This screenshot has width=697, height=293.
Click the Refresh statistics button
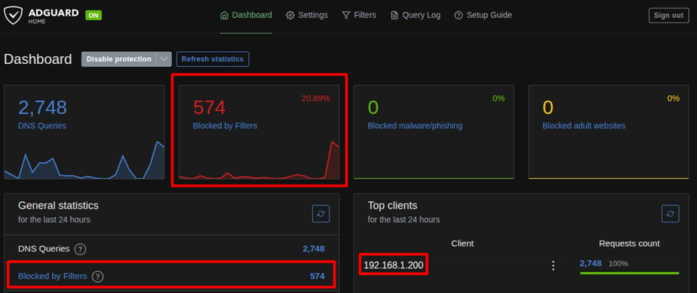tap(212, 59)
